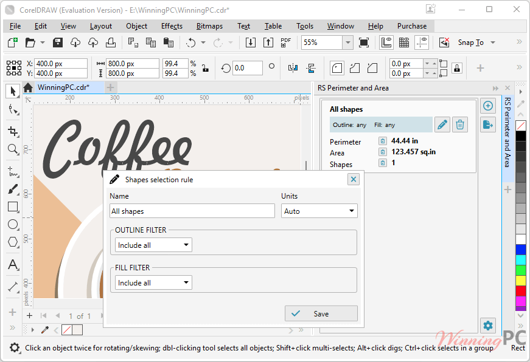Pick the red palette swatch
The image size is (530, 362).
(x=521, y=291)
